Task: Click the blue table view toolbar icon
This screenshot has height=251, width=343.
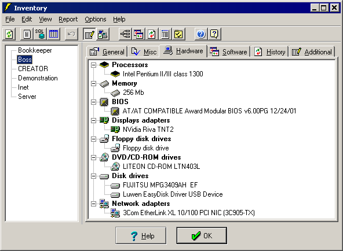Action: point(53,34)
